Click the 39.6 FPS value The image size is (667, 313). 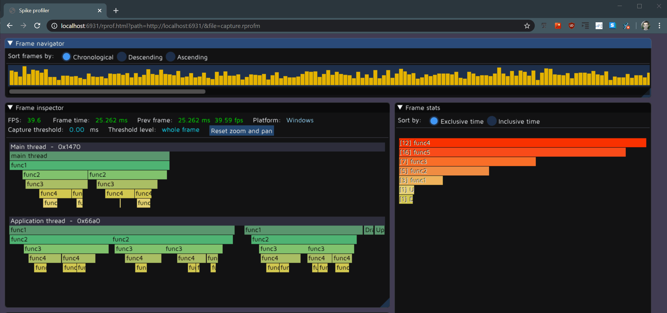pos(34,120)
